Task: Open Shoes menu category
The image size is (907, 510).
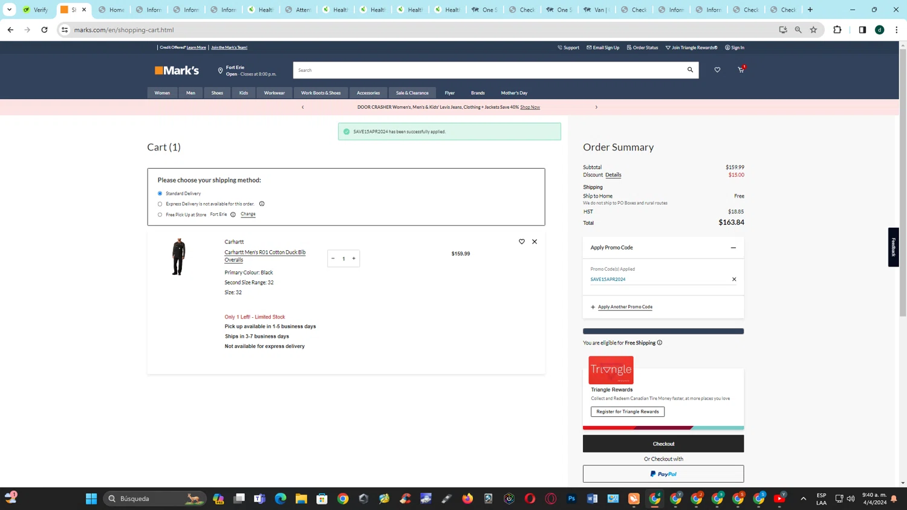Action: pyautogui.click(x=217, y=93)
